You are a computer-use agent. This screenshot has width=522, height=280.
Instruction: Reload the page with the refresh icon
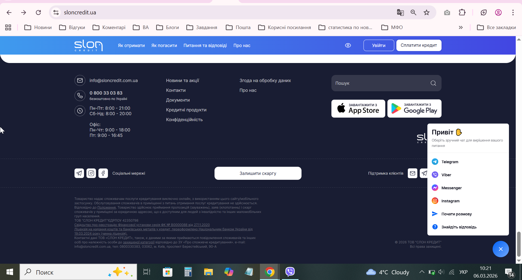38,12
